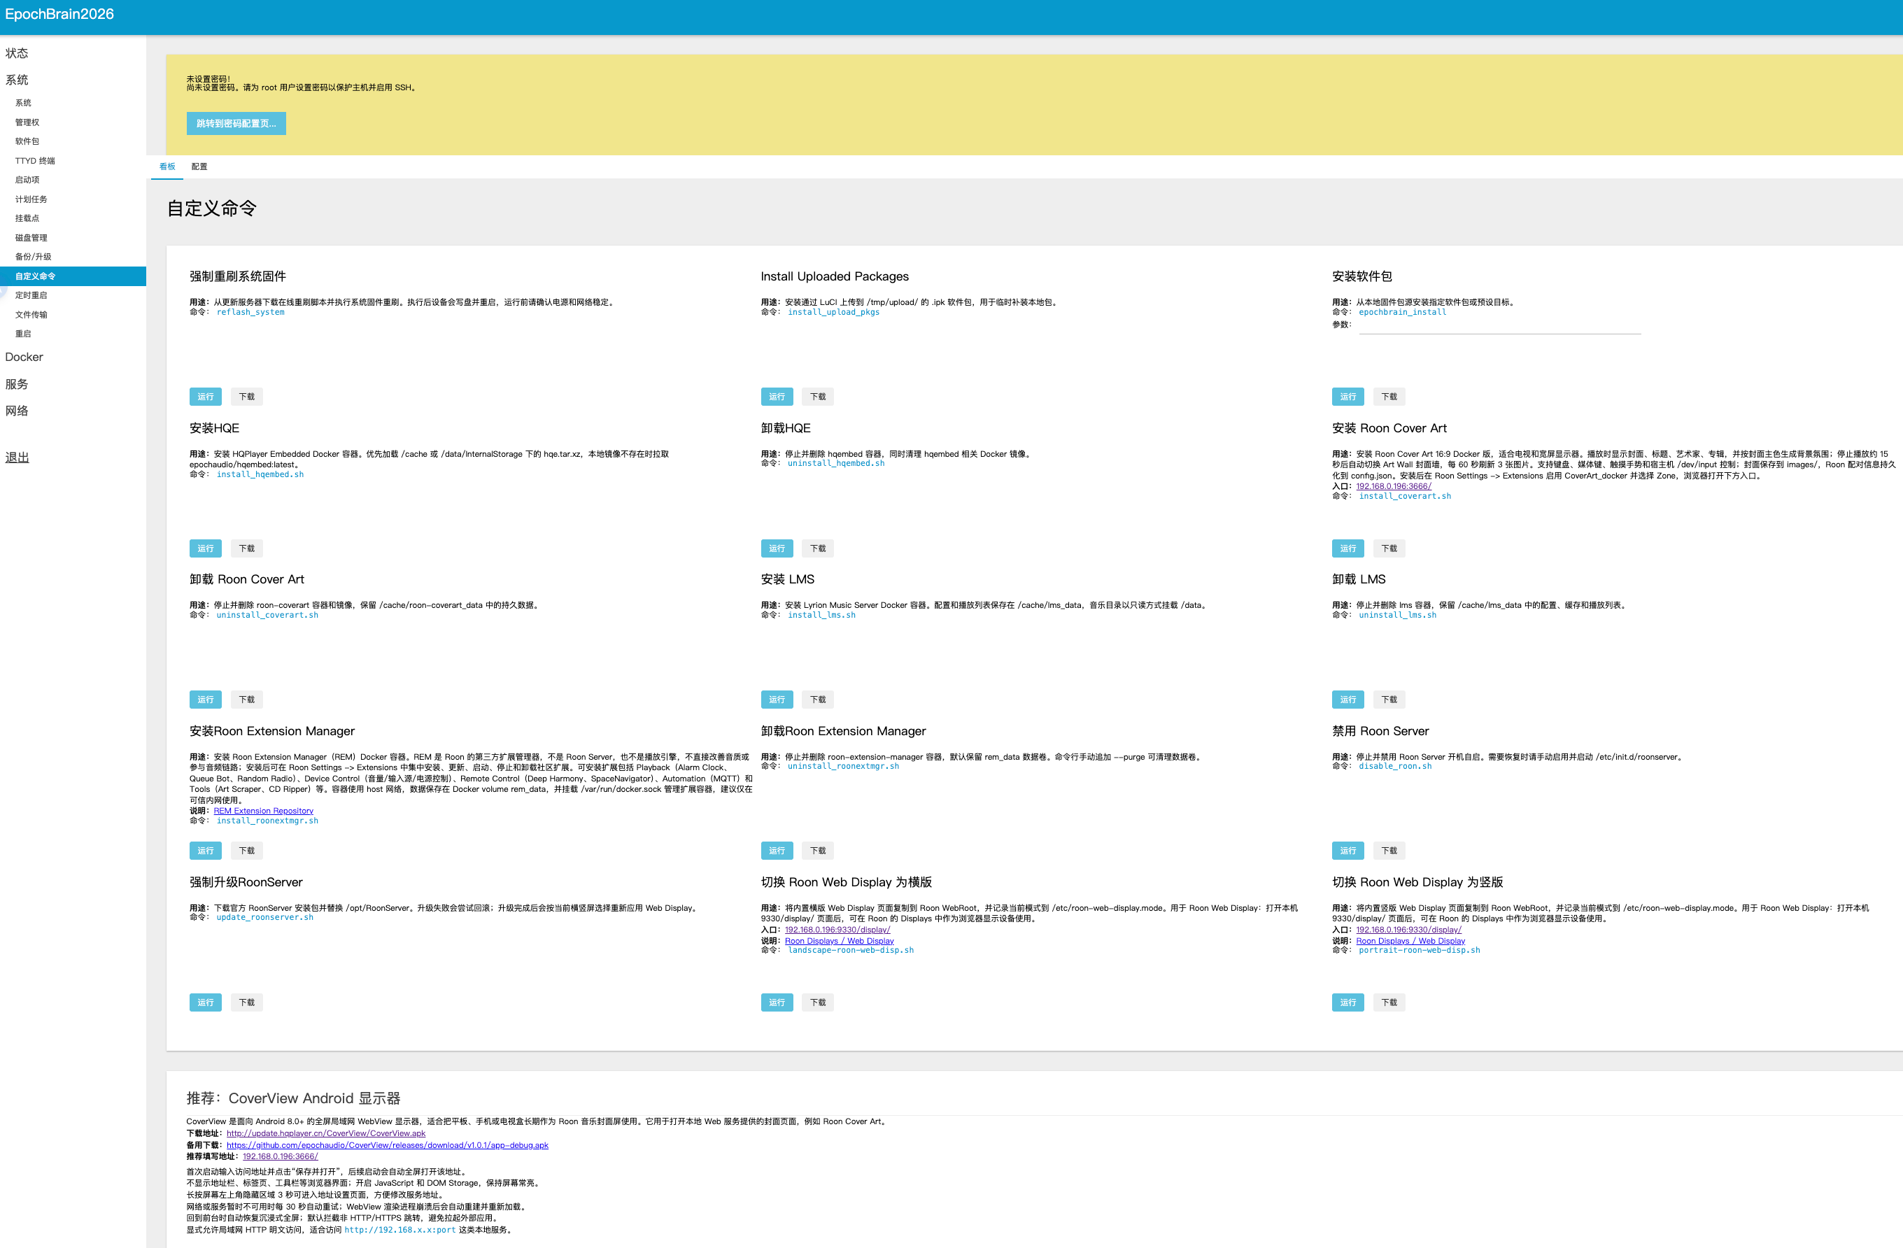Download the 安装HQE command output
The width and height of the screenshot is (1903, 1248).
(246, 548)
